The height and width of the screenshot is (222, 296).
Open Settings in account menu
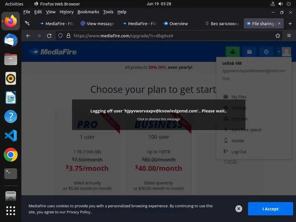(x=239, y=108)
